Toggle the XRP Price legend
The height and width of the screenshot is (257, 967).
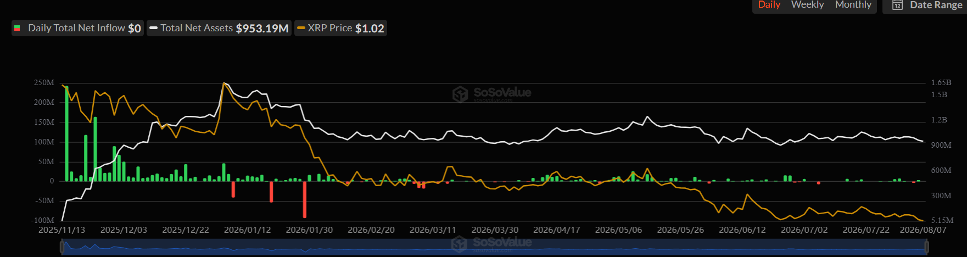(340, 28)
